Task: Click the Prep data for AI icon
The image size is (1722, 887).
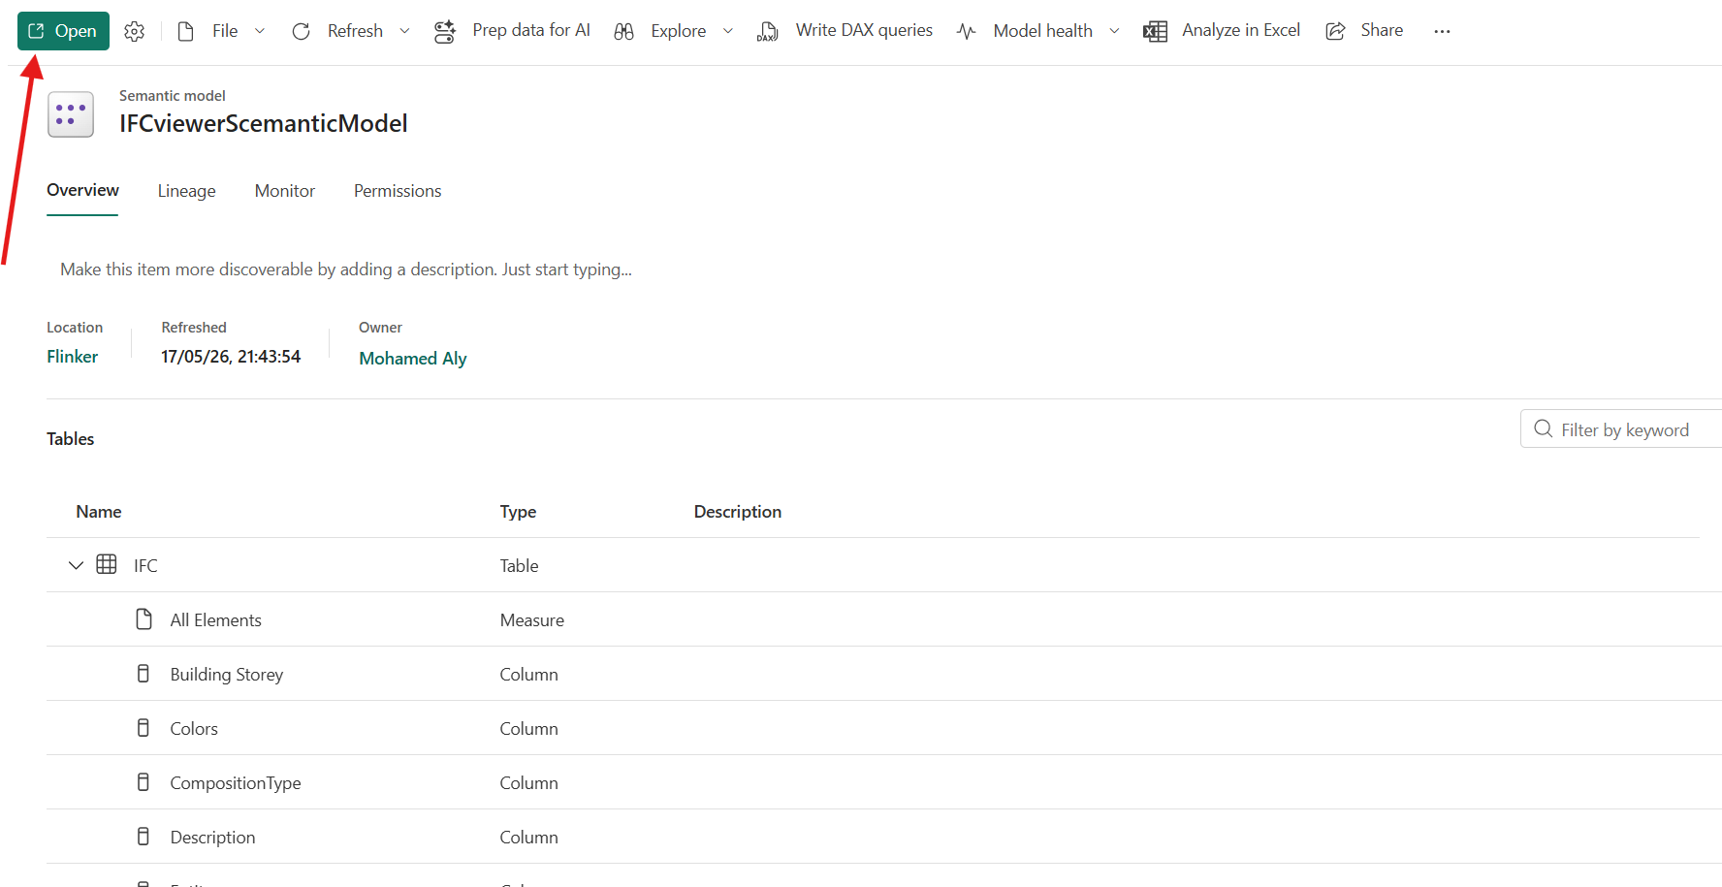Action: (445, 31)
